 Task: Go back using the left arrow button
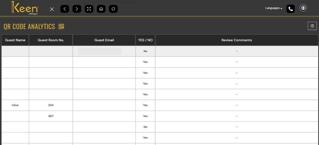tap(65, 9)
